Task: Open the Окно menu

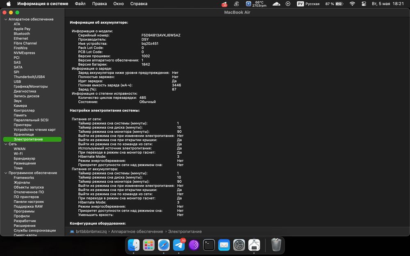Action: click(118, 4)
